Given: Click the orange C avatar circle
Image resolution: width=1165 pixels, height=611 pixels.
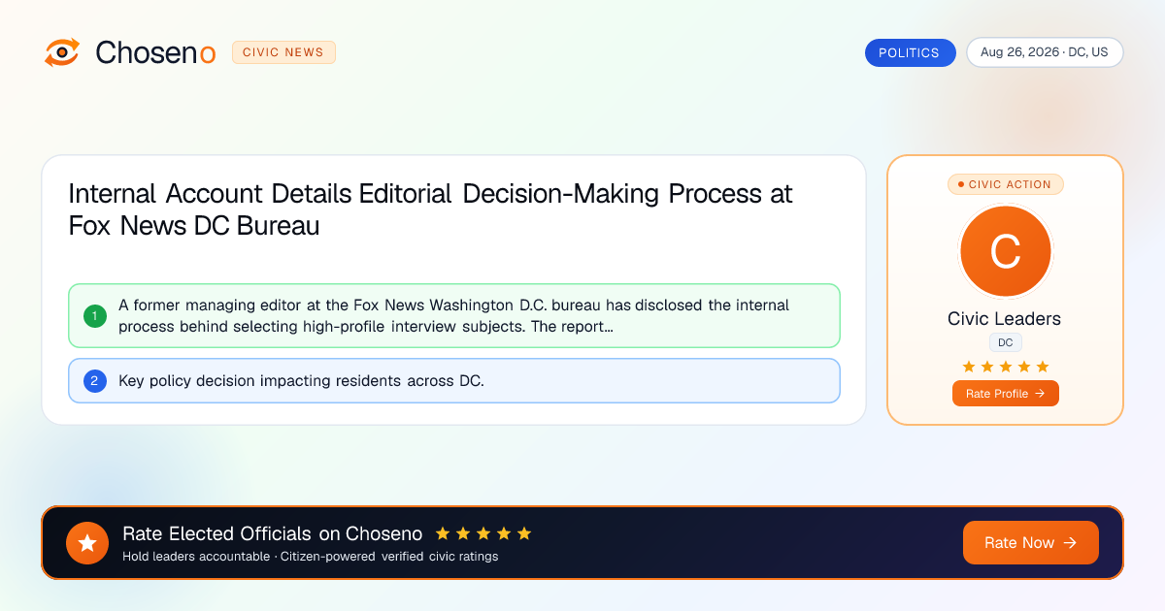Looking at the screenshot, I should point(1005,252).
